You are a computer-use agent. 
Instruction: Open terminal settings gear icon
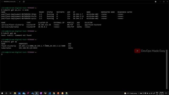point(156,2)
